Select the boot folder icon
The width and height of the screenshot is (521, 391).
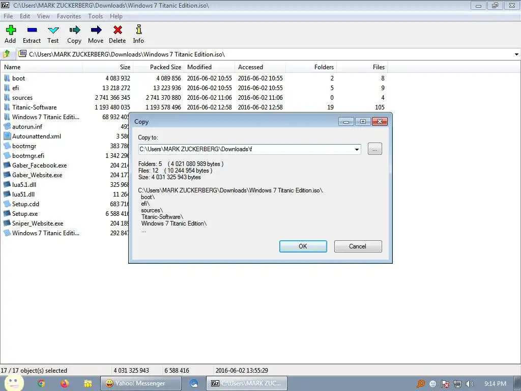7,78
